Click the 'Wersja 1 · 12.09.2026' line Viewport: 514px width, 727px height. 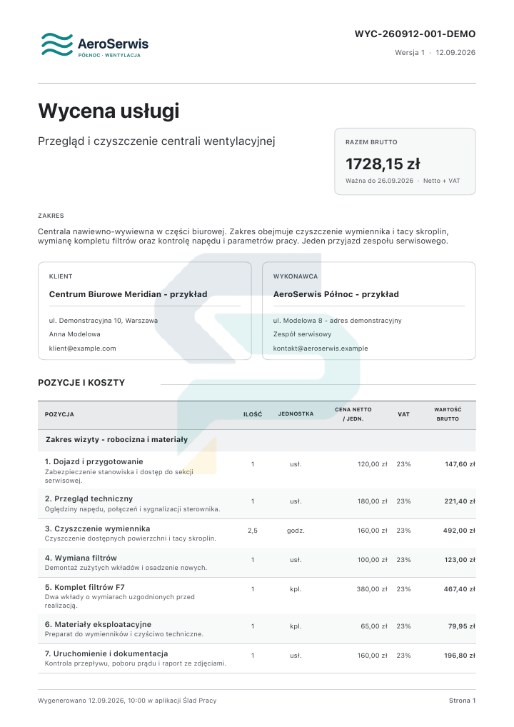435,52
